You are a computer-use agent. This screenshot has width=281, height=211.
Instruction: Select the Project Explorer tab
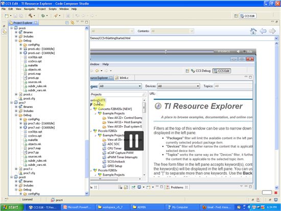pos(23,23)
